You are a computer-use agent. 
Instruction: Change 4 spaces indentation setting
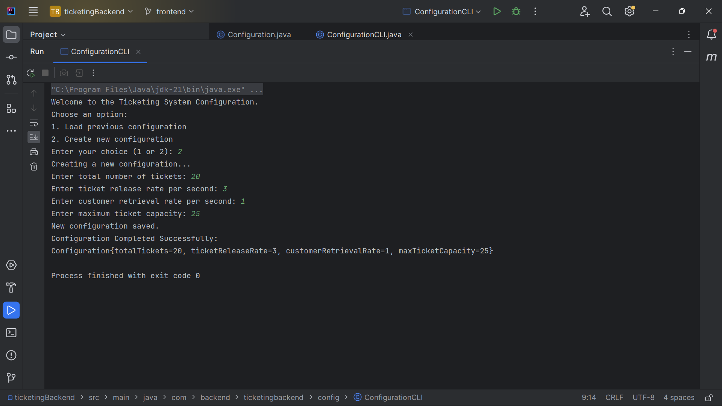pyautogui.click(x=678, y=397)
